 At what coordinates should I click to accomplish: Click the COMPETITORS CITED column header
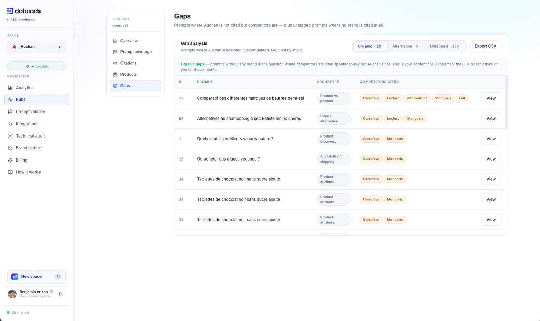pos(379,82)
